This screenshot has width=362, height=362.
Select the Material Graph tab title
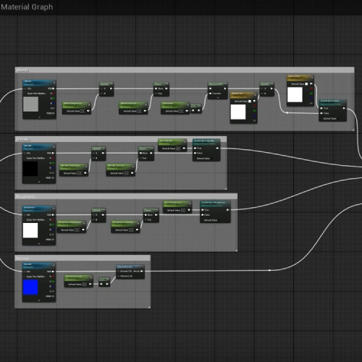(27, 7)
